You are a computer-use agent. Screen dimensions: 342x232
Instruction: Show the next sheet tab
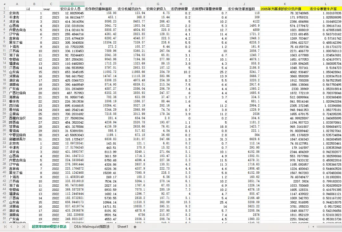(18, 227)
